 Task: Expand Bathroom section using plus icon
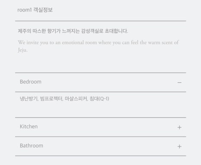tap(179, 146)
